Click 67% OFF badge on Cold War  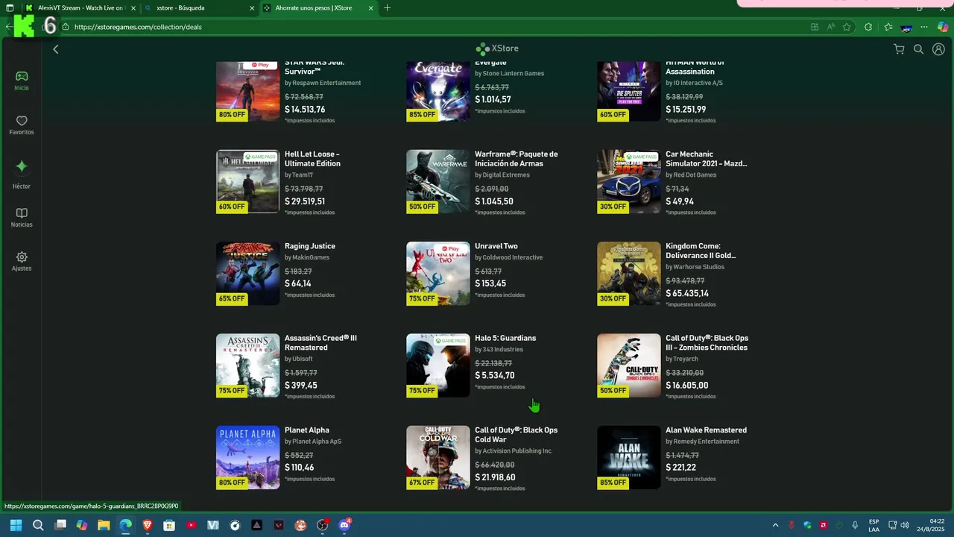click(422, 483)
